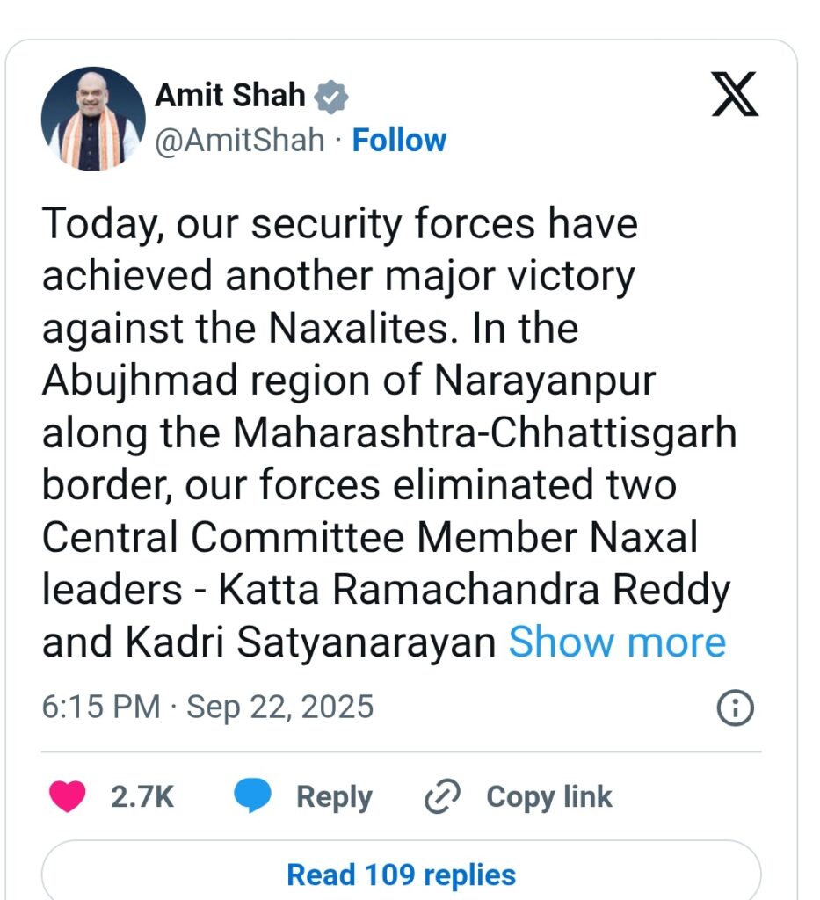
Task: Open the tweet info circle icon
Action: click(735, 708)
